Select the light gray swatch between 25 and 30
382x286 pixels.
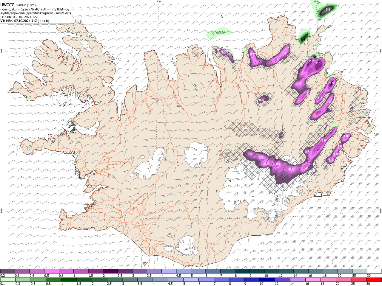(359, 271)
